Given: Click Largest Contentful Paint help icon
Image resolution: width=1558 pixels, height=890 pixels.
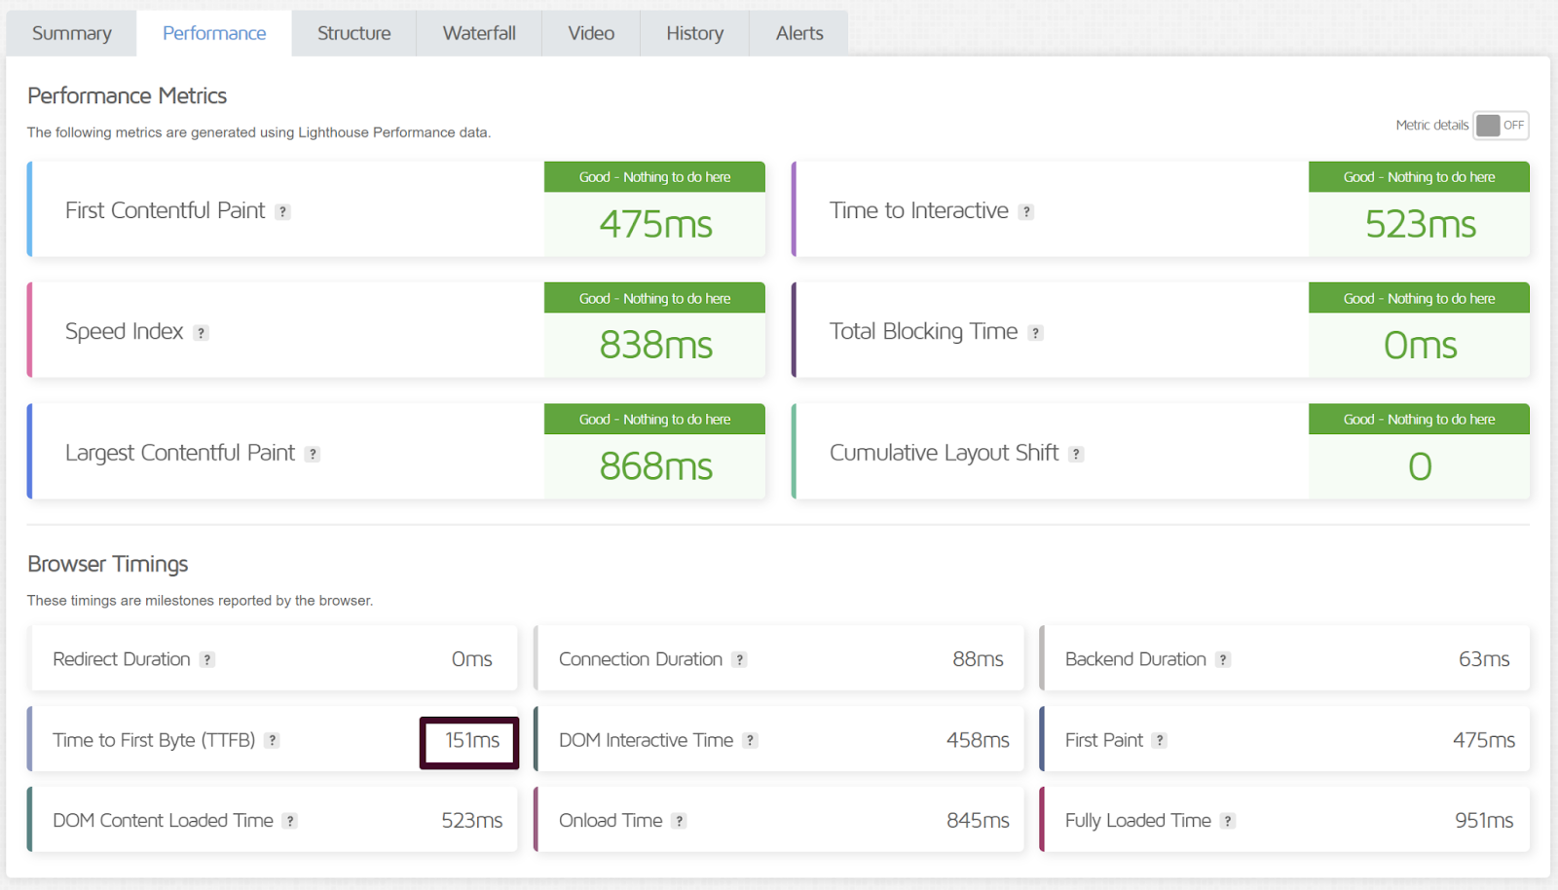Looking at the screenshot, I should point(313,454).
